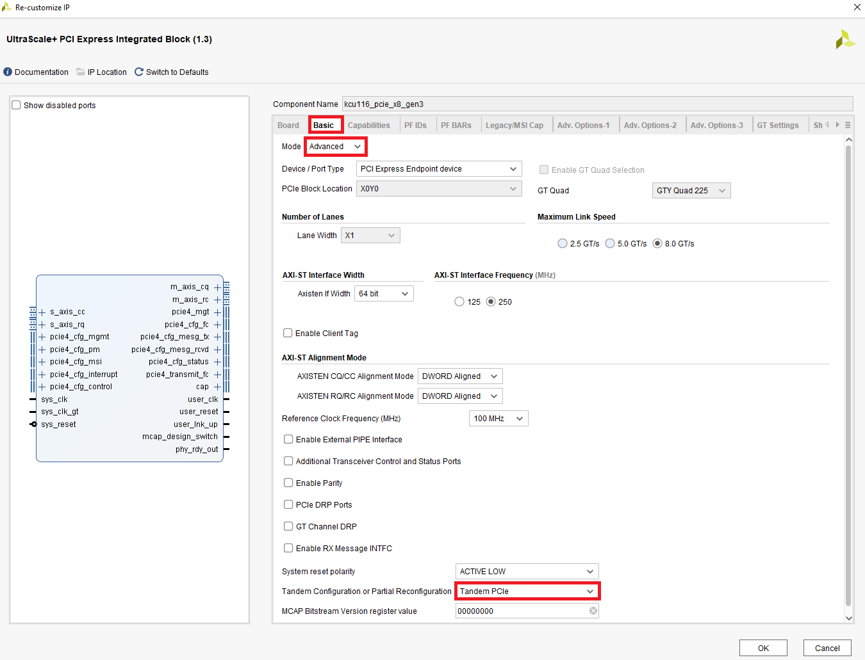Clear MCAP Bitstream Version value icon
The width and height of the screenshot is (865, 660).
pyautogui.click(x=593, y=611)
